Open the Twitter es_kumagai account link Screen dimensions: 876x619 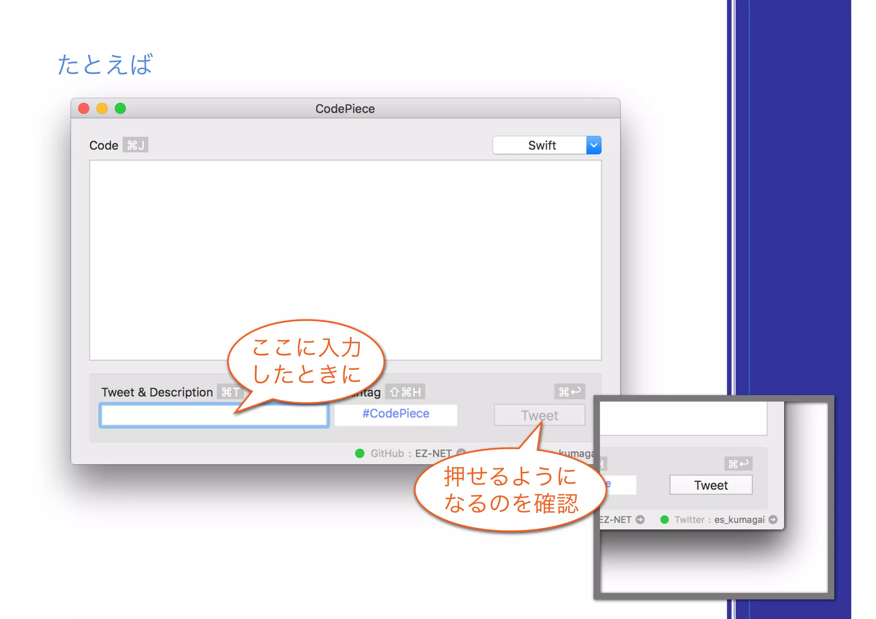(739, 519)
